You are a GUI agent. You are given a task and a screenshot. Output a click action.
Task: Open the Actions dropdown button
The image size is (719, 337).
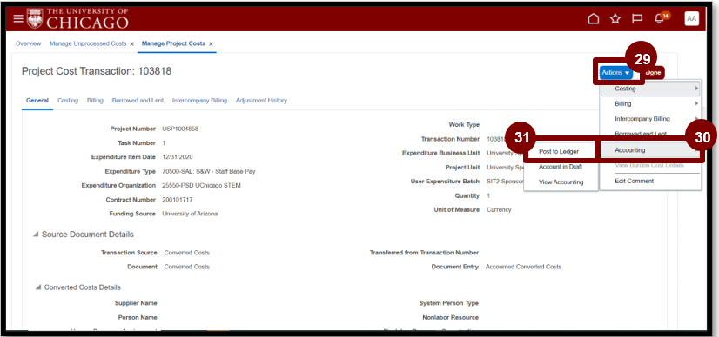[x=615, y=73]
